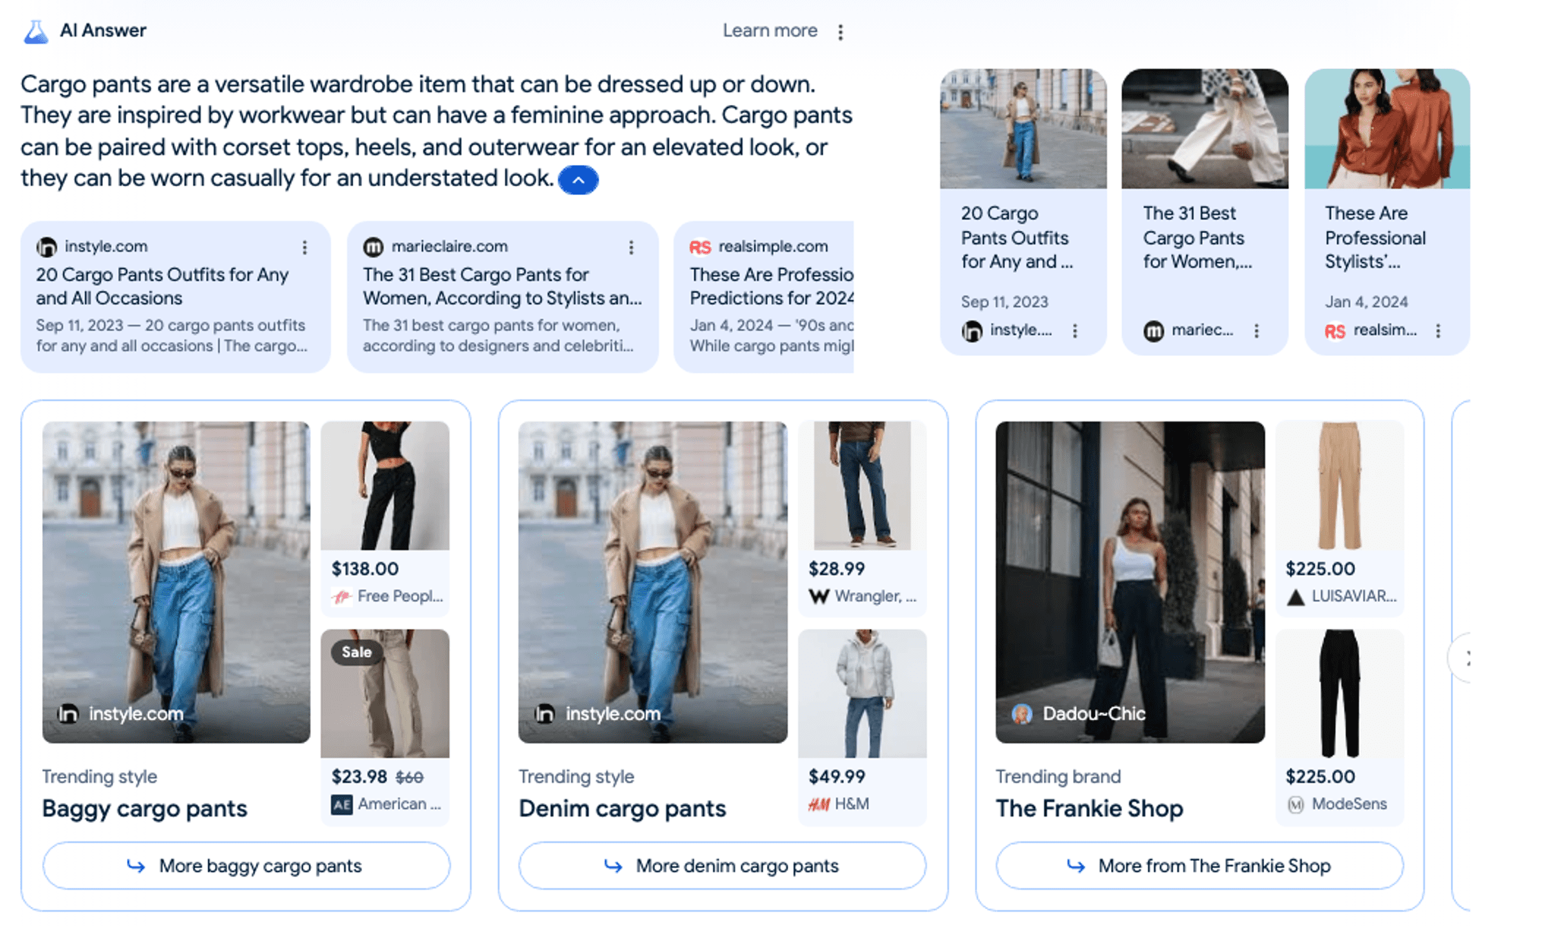Click the realsimple.com RS logo icon

pos(700,247)
